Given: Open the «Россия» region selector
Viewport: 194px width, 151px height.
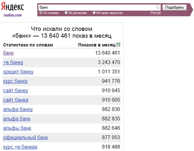Looking at the screenshot, I should coord(156,13).
